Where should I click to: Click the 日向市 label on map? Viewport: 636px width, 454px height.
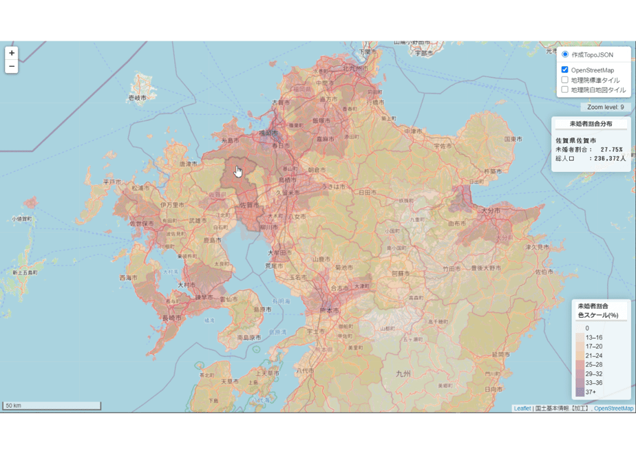pyautogui.click(x=494, y=389)
